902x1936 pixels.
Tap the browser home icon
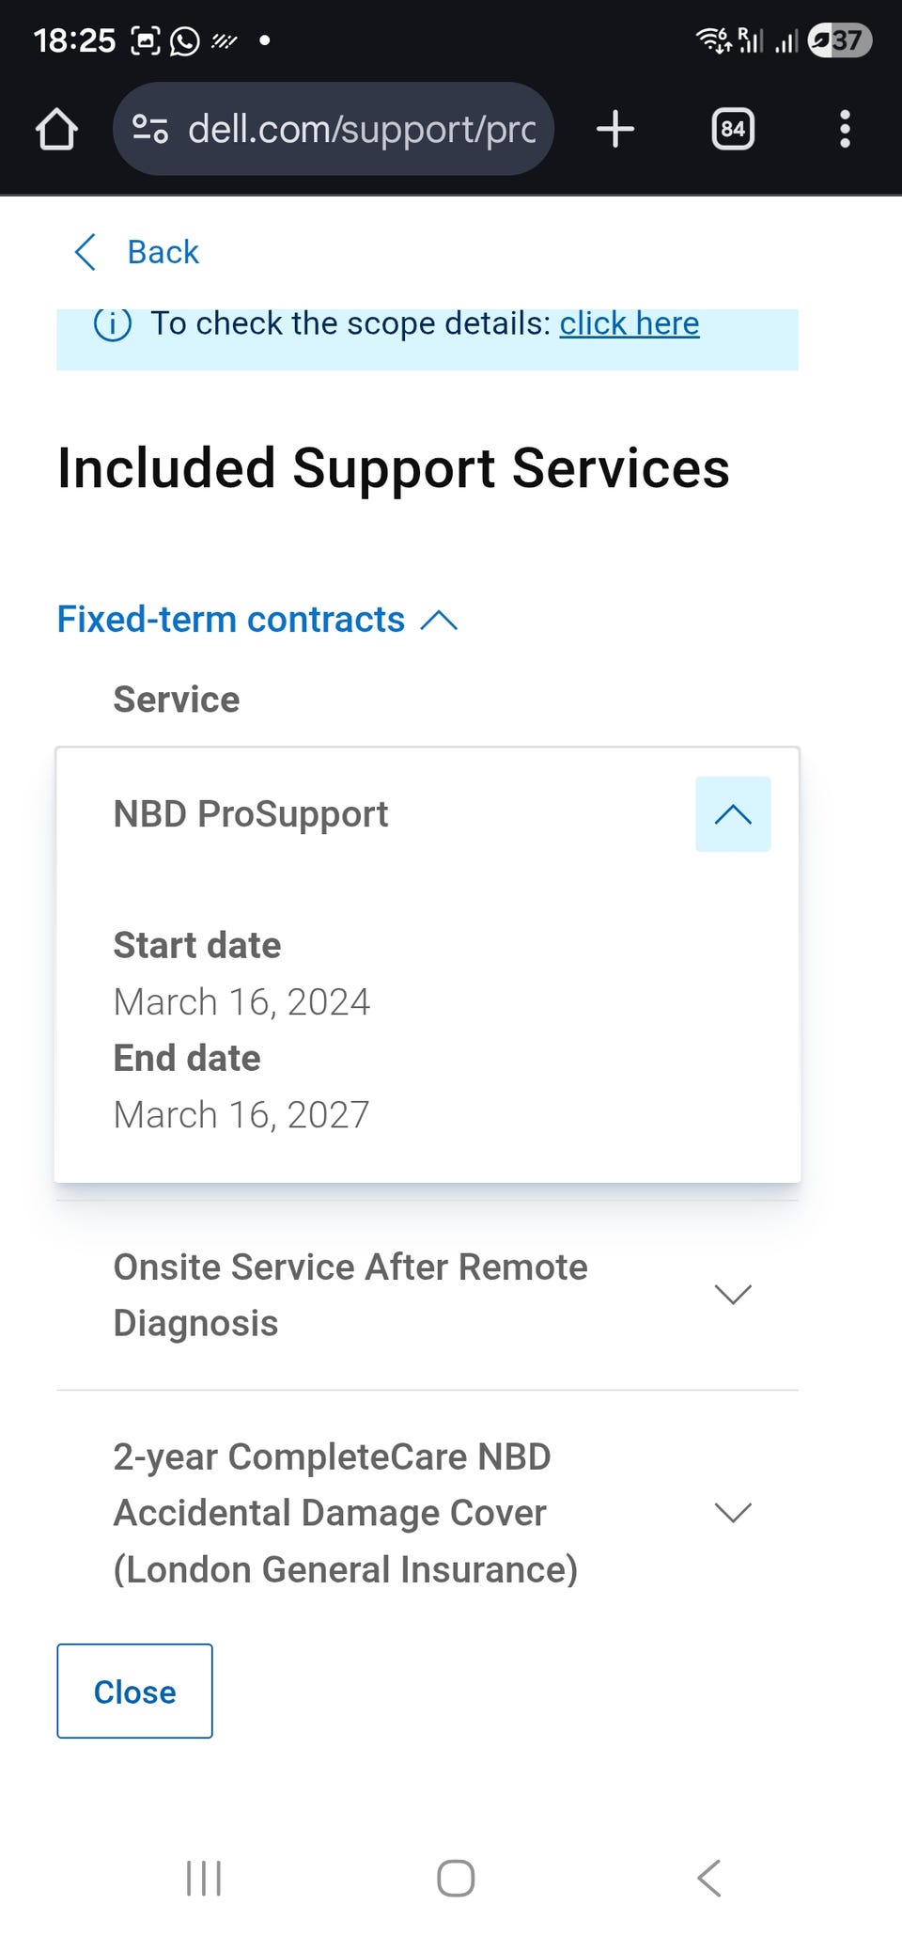point(56,129)
